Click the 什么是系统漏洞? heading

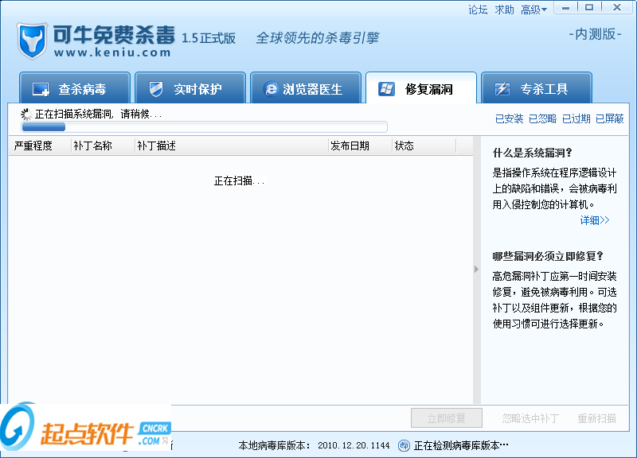click(532, 153)
